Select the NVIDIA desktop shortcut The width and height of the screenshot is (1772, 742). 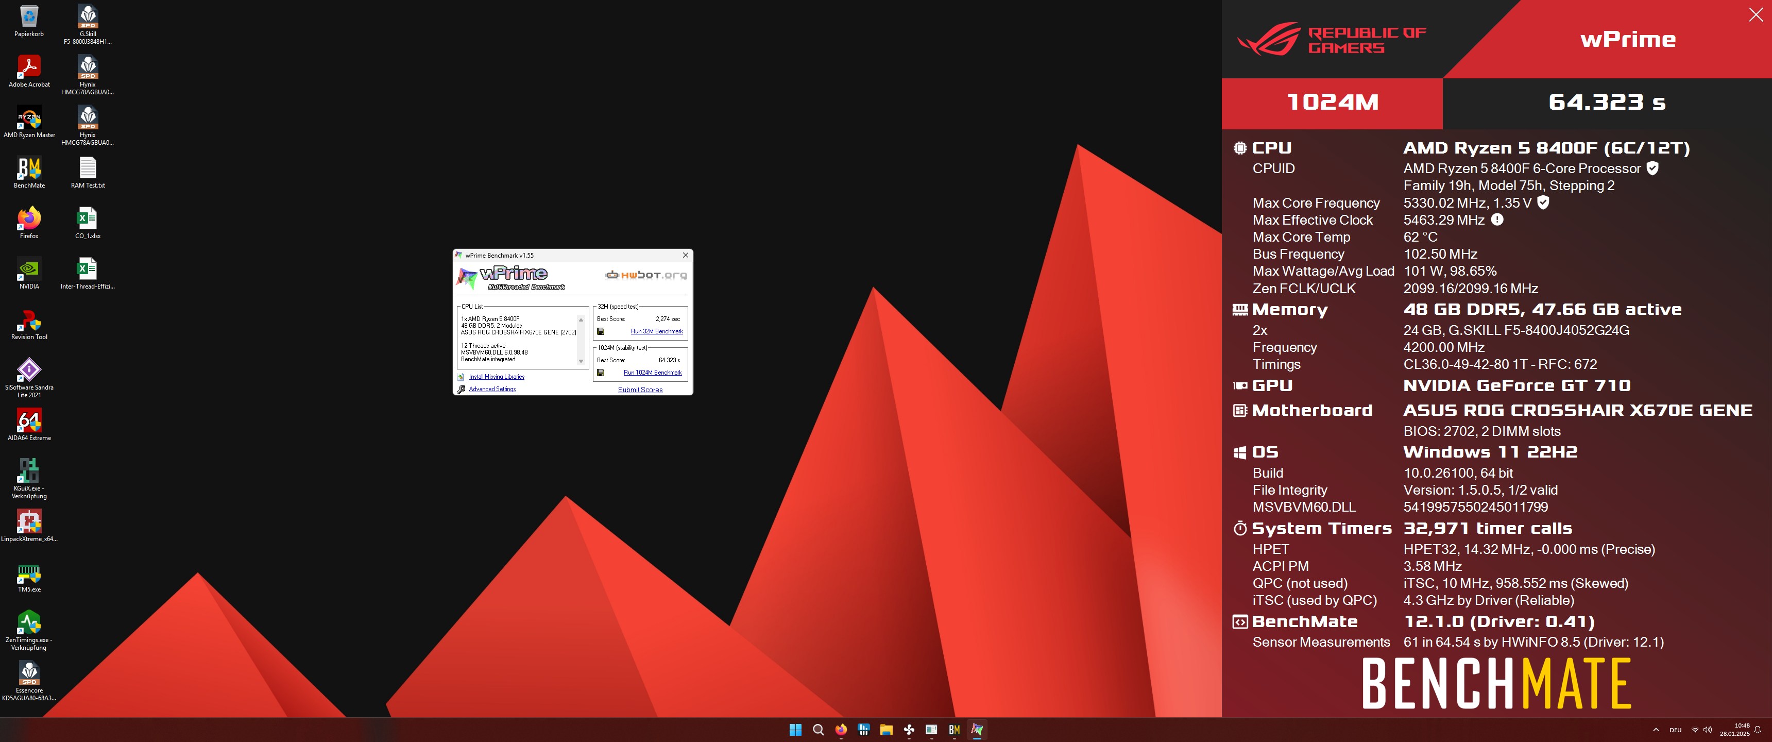click(29, 273)
